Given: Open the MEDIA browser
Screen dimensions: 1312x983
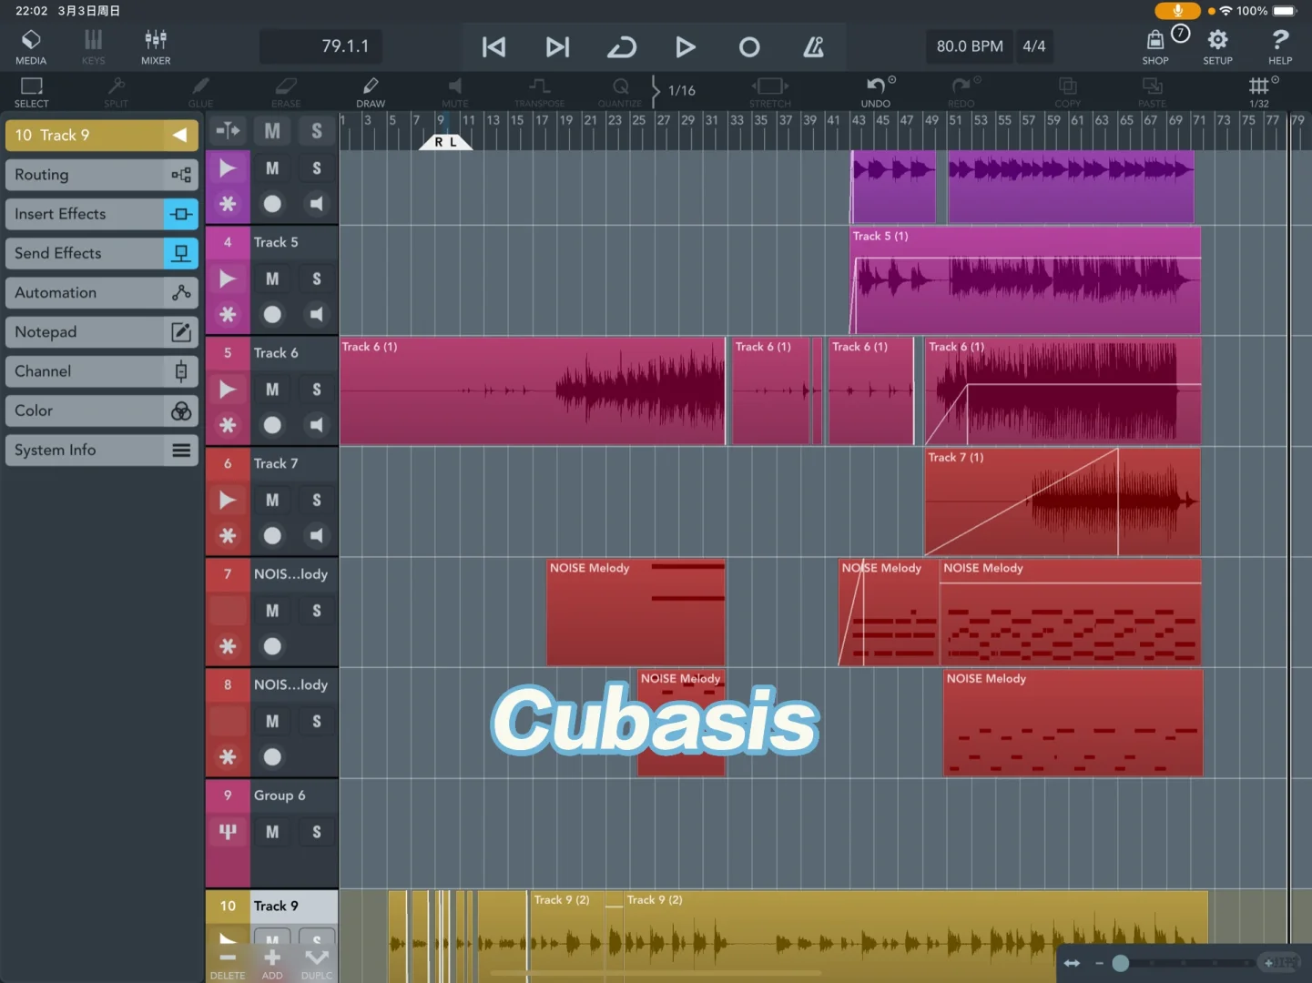Looking at the screenshot, I should click(x=31, y=46).
